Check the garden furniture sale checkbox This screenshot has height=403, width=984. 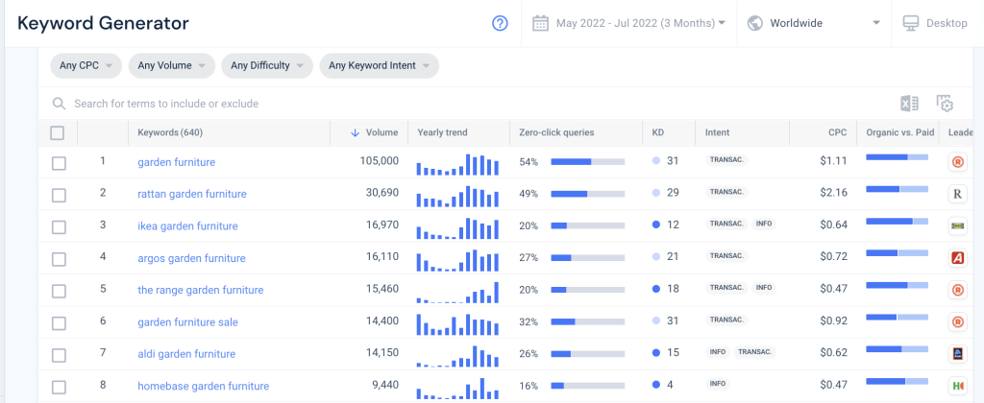pyautogui.click(x=59, y=322)
